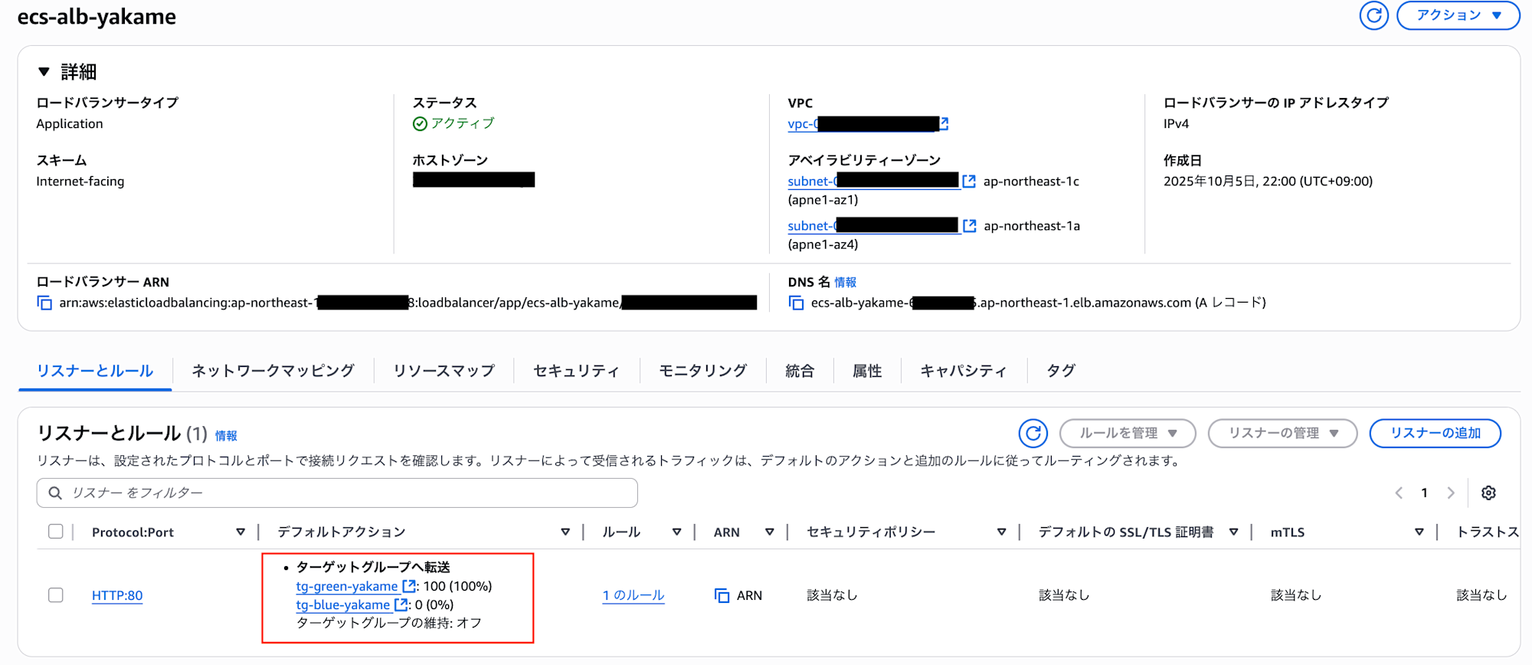
Task: Copy the load balancer ARN
Action: pyautogui.click(x=44, y=303)
